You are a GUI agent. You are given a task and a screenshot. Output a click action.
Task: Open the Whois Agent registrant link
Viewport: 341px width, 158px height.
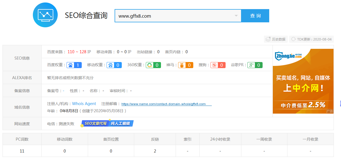(84, 104)
